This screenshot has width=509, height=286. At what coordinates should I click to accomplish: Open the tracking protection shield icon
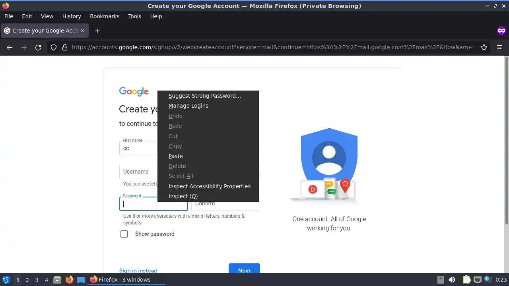tap(54, 47)
